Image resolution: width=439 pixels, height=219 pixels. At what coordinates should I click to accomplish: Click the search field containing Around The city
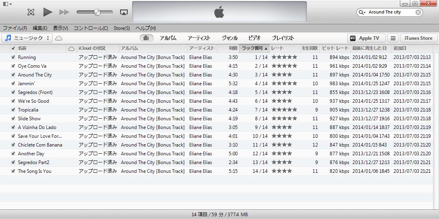click(390, 12)
